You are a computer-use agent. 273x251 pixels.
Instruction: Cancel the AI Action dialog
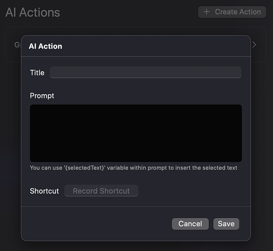tap(190, 224)
